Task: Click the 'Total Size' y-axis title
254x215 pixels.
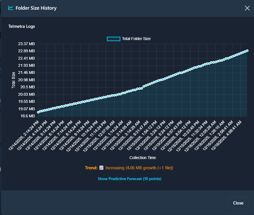Action: [13, 80]
